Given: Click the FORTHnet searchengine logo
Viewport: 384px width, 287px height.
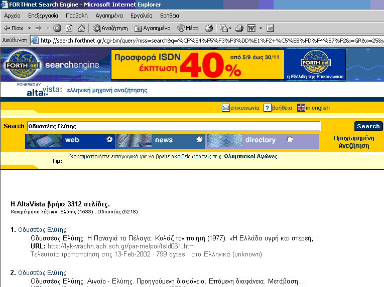Looking at the screenshot, I should tap(52, 65).
